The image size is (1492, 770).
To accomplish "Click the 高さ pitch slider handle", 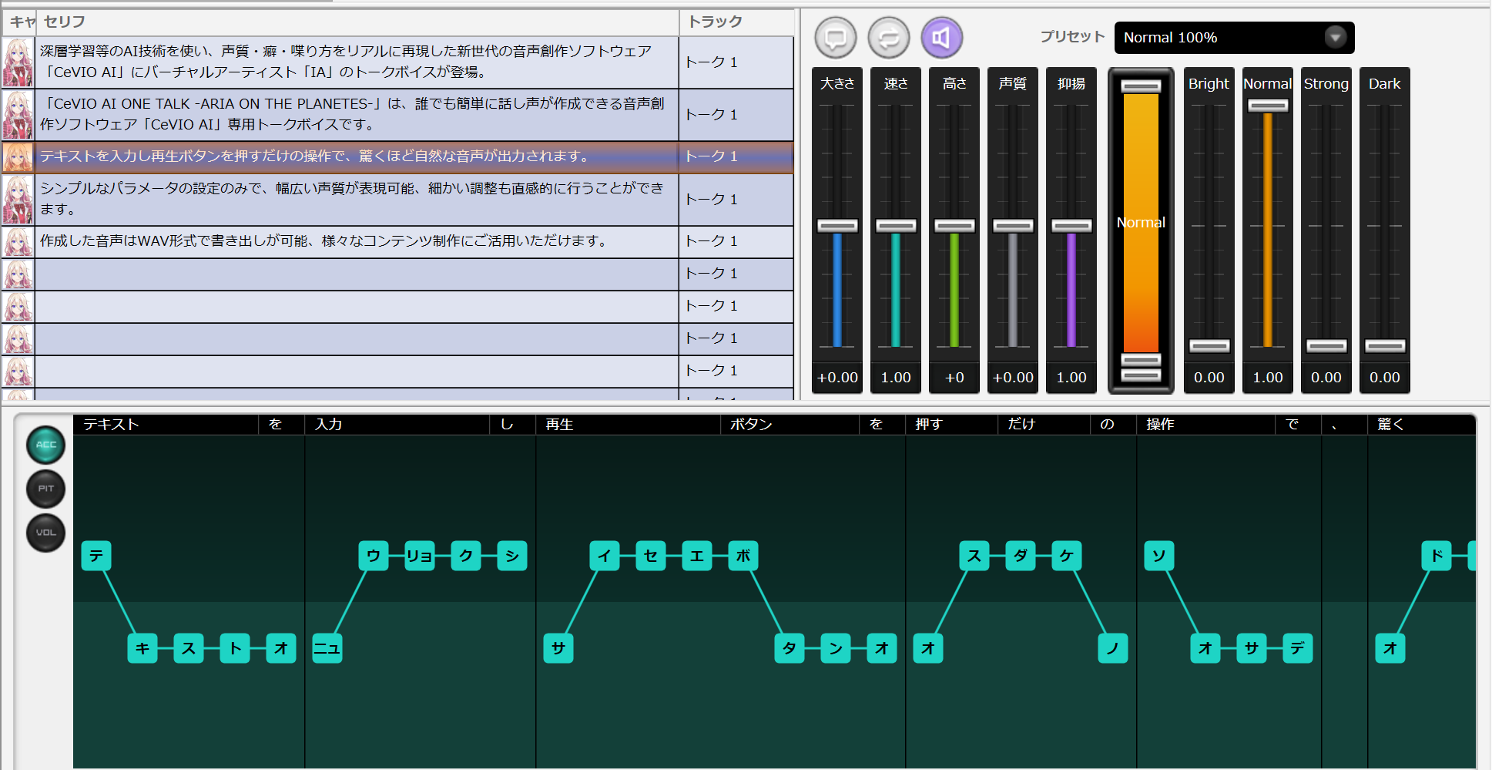I will (x=954, y=226).
